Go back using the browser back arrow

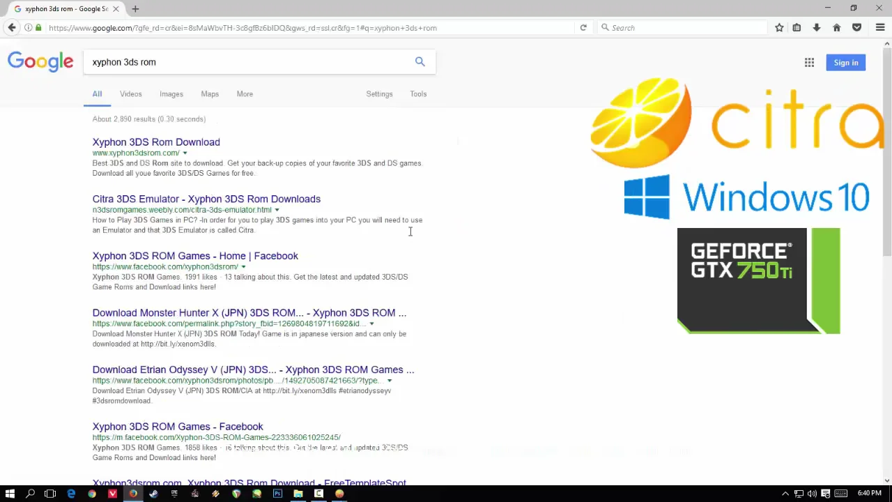click(x=12, y=28)
